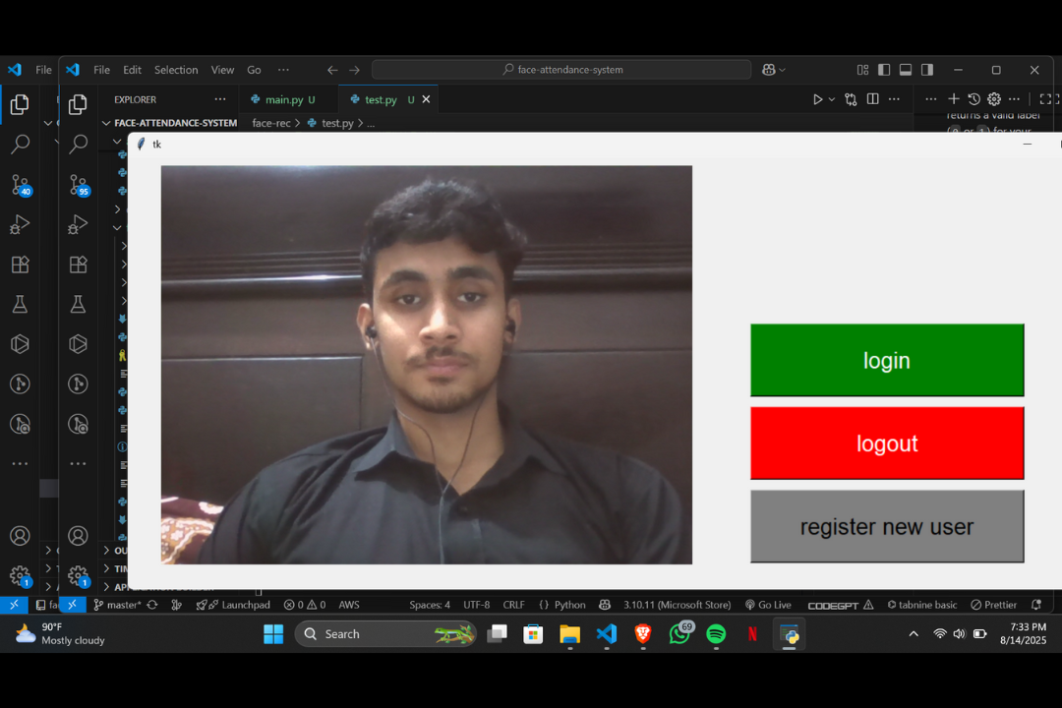
Task: Open Spotify from the taskbar
Action: click(716, 634)
